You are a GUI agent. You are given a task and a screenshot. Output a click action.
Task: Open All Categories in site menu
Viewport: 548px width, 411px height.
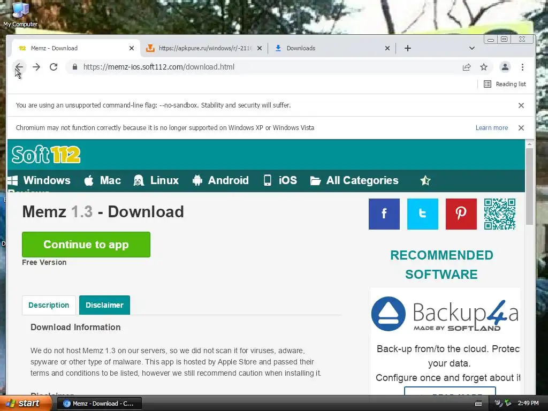click(x=354, y=180)
